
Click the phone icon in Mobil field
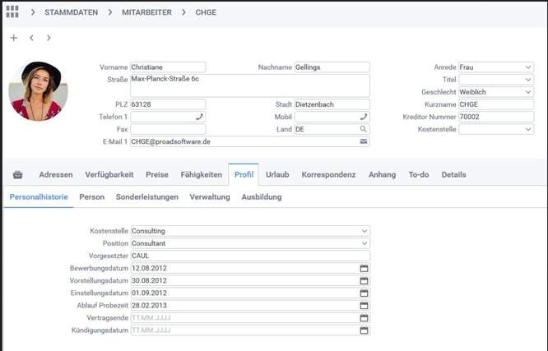click(364, 117)
